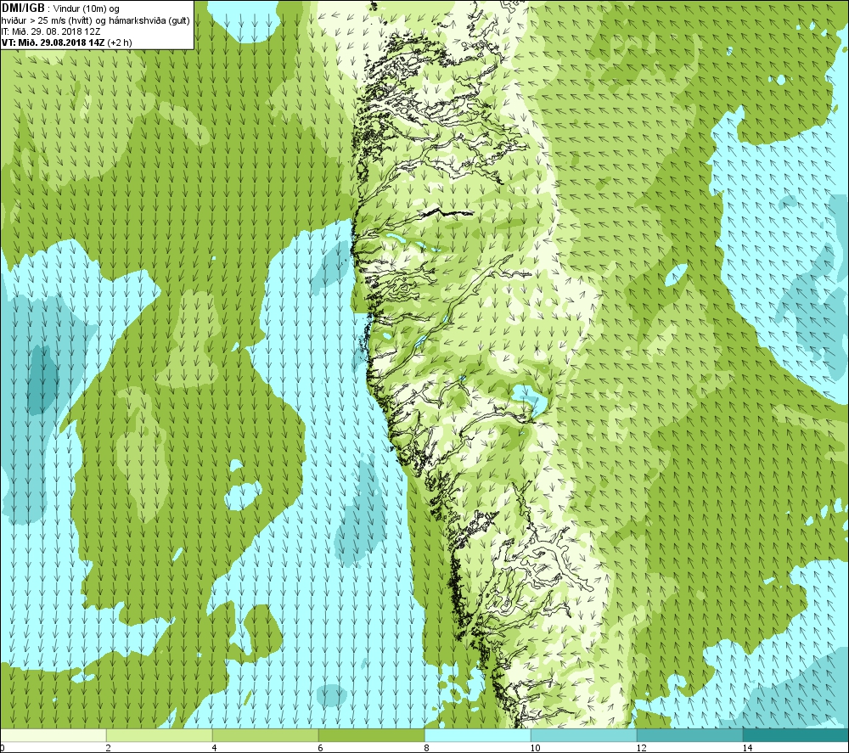Click the 'Vindur (10m) og' header text
Screen dimensions: 849x753
coord(87,9)
